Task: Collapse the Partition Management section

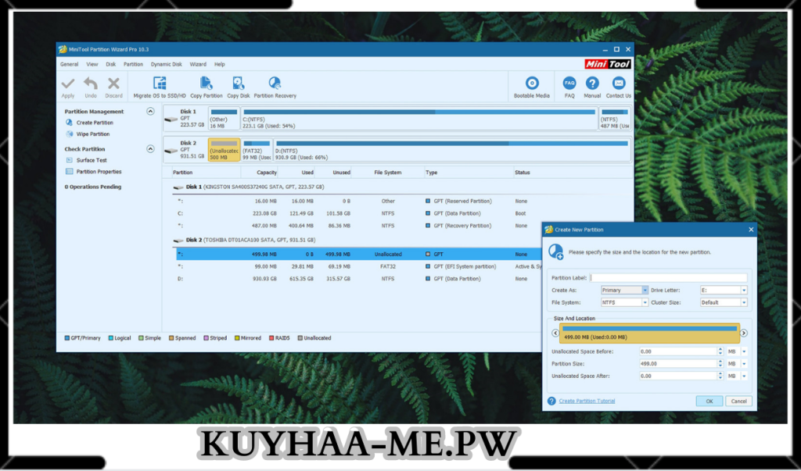Action: 150,111
